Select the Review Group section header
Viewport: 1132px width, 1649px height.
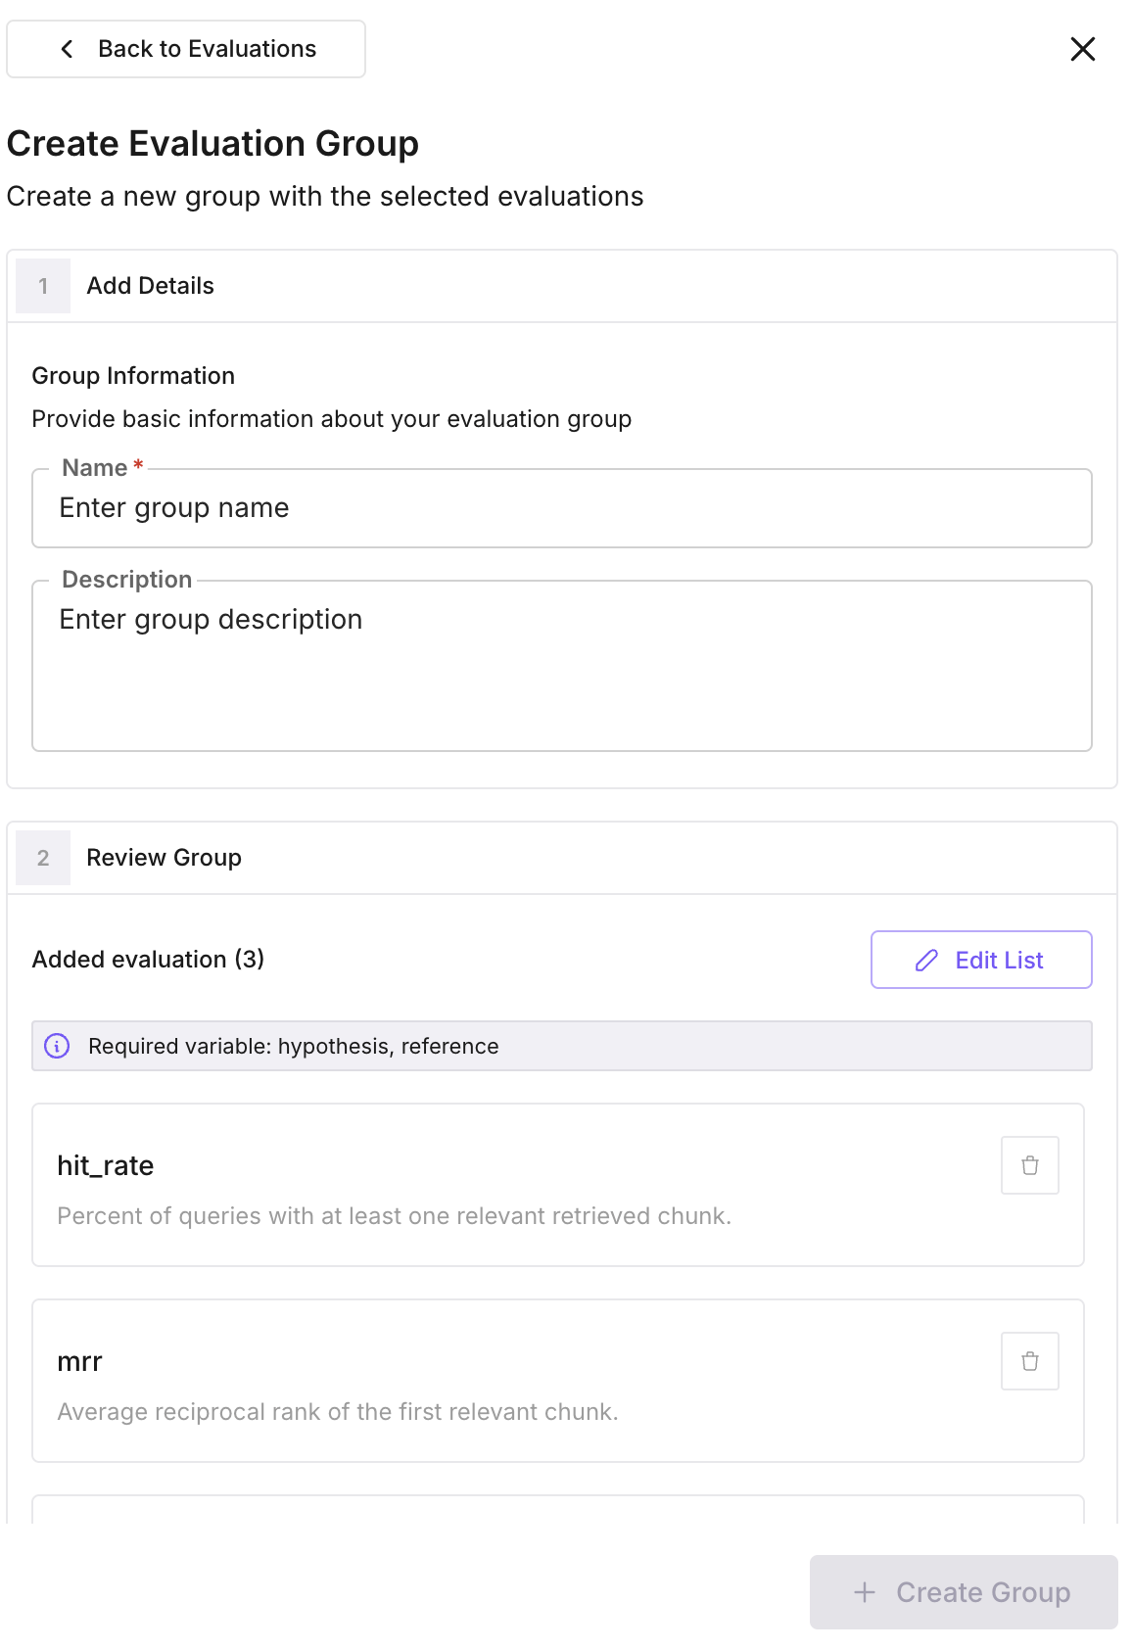coord(164,858)
